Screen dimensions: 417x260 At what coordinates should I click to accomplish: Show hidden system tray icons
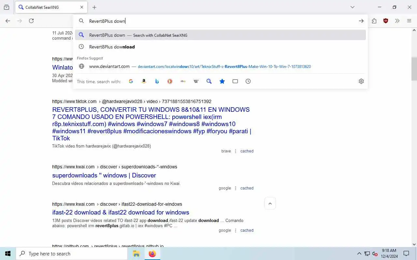point(359,253)
